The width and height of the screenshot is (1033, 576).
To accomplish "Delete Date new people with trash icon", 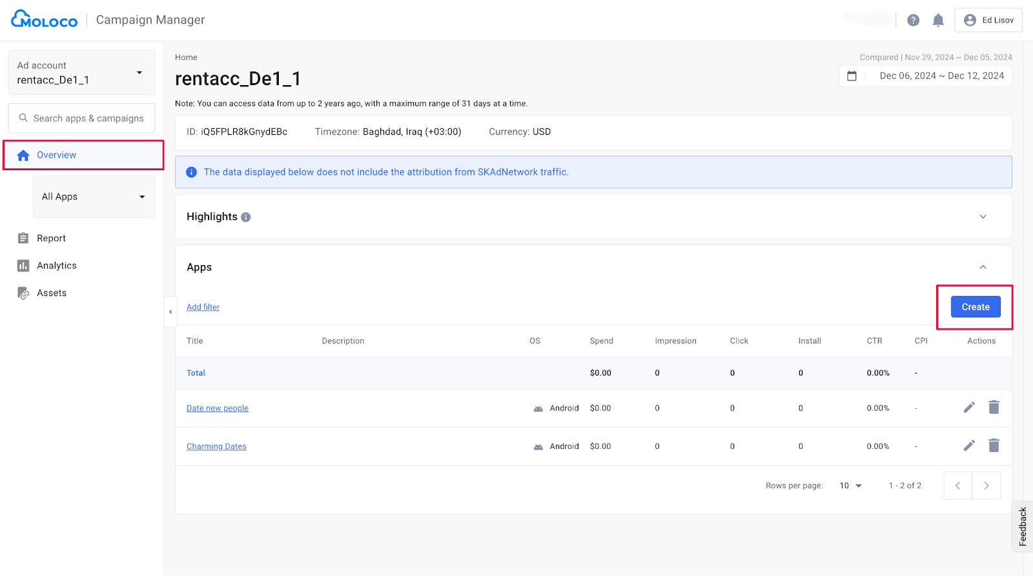I will point(994,407).
